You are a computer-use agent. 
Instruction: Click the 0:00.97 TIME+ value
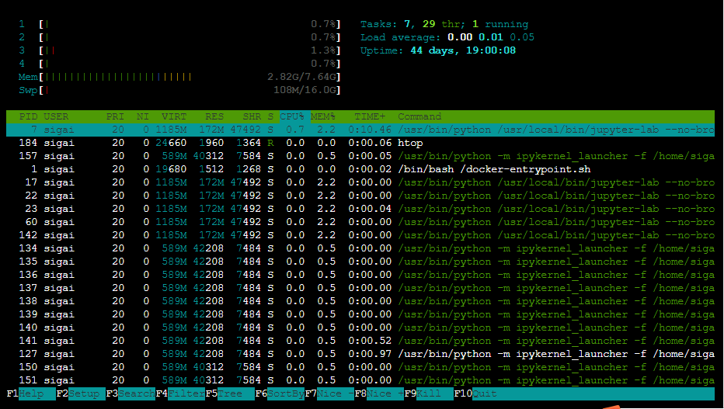pyautogui.click(x=370, y=354)
